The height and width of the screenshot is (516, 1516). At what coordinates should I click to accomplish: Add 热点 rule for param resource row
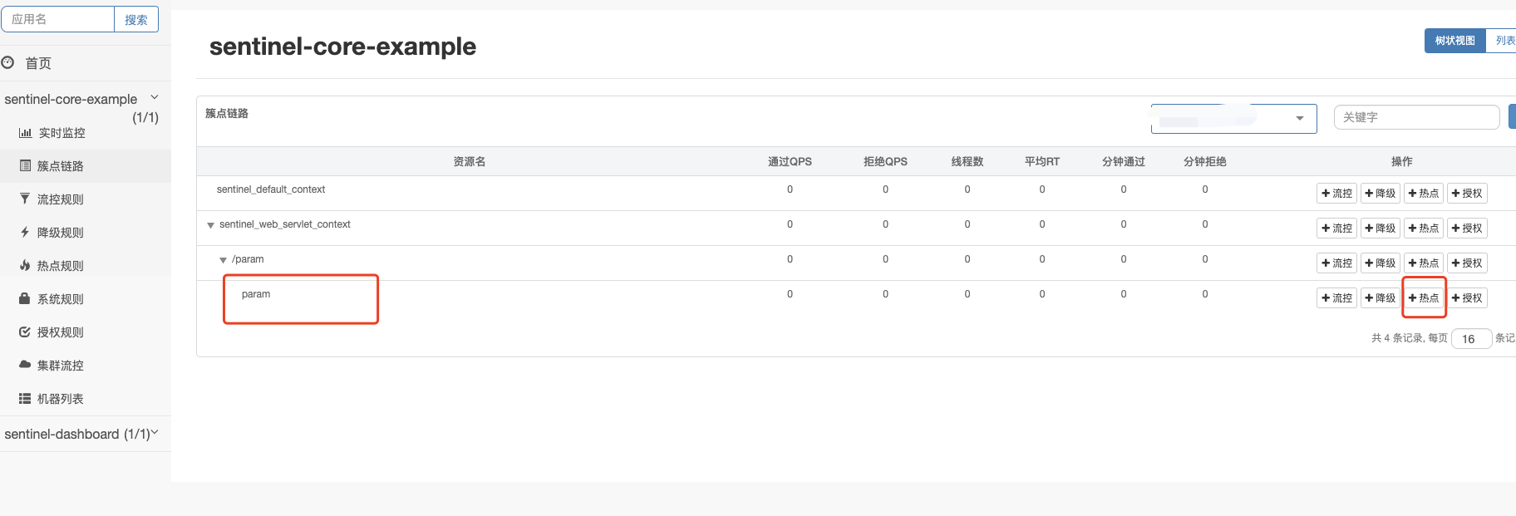(1423, 298)
